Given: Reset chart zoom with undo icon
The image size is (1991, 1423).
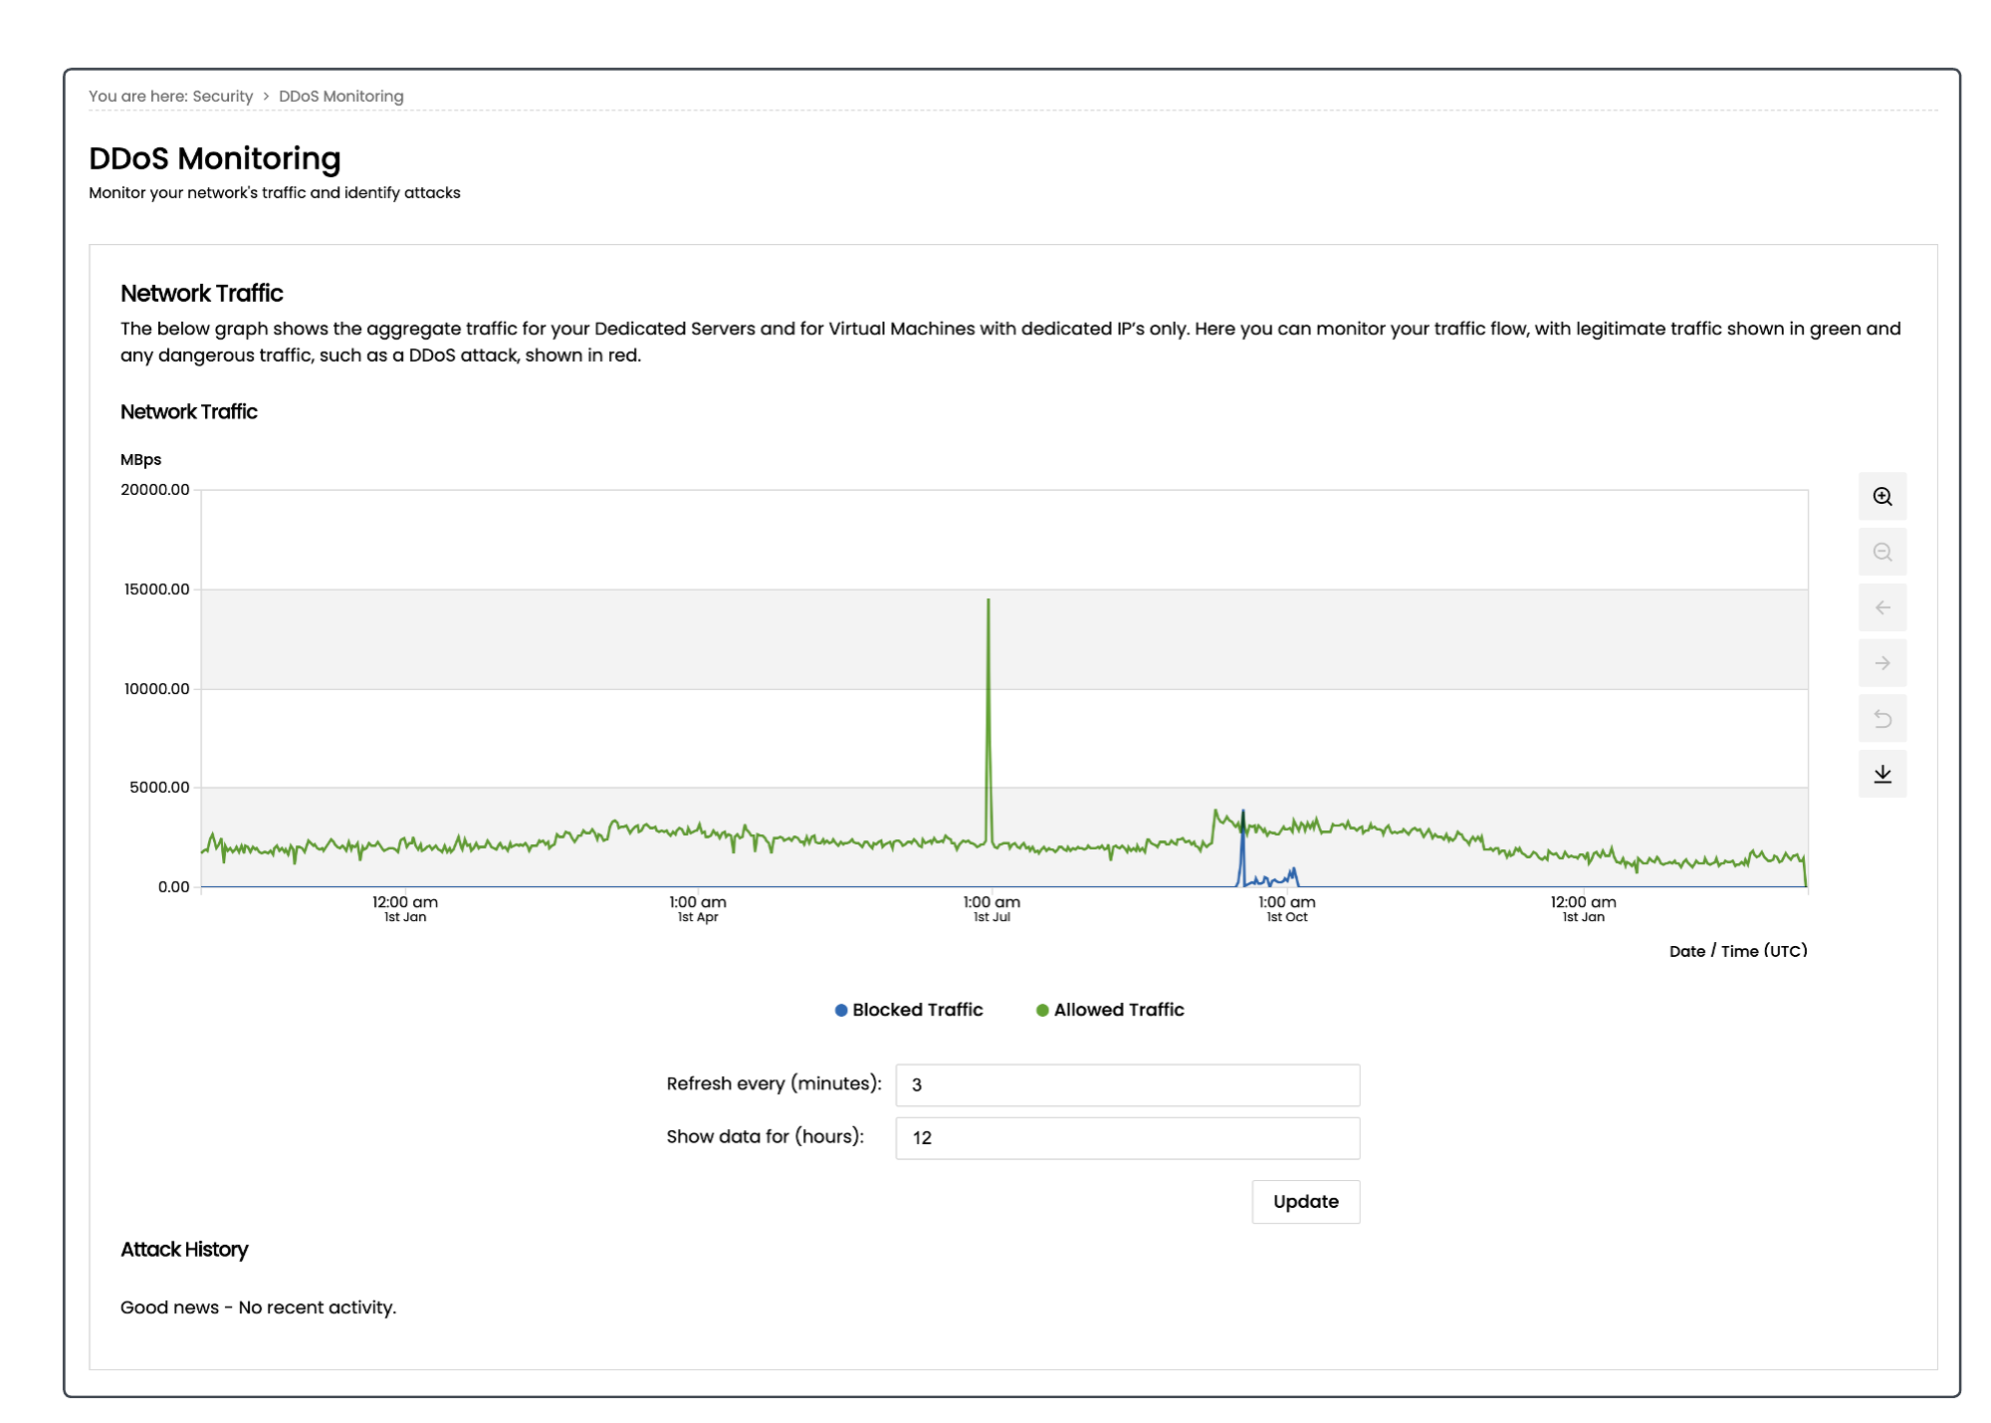Looking at the screenshot, I should click(1881, 719).
